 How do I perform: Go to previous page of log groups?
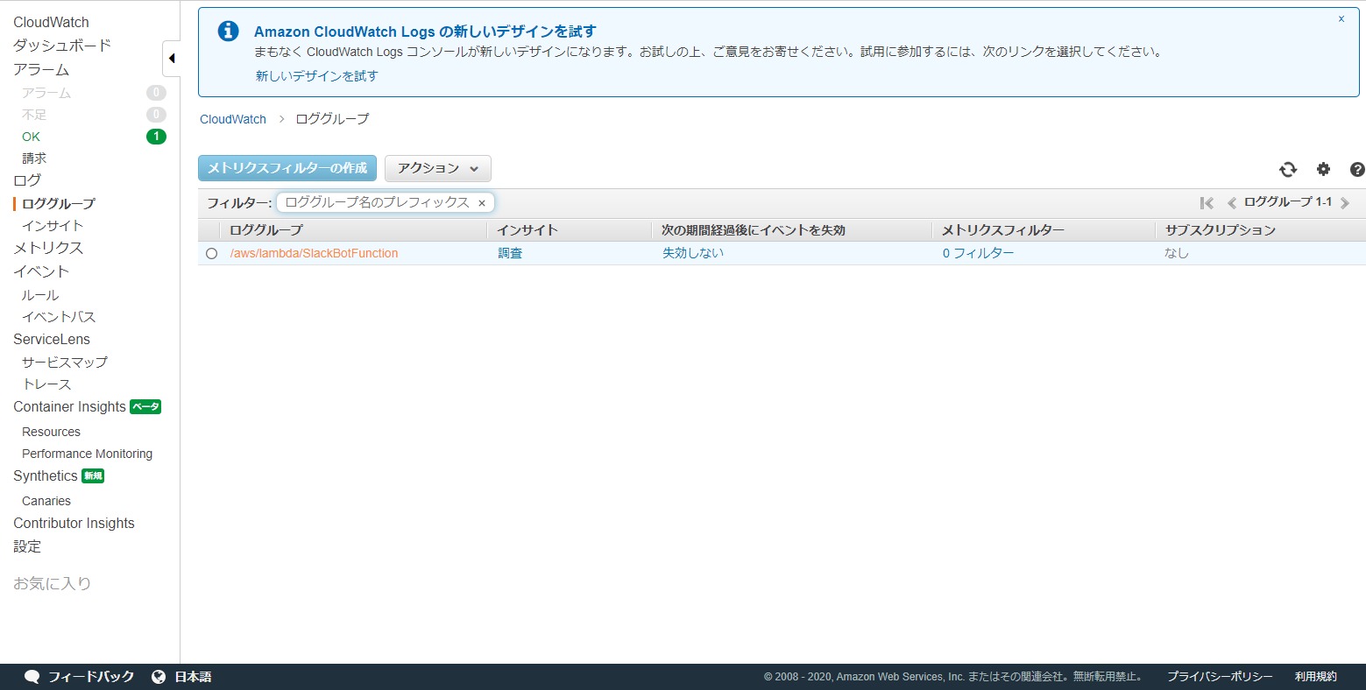click(1232, 203)
